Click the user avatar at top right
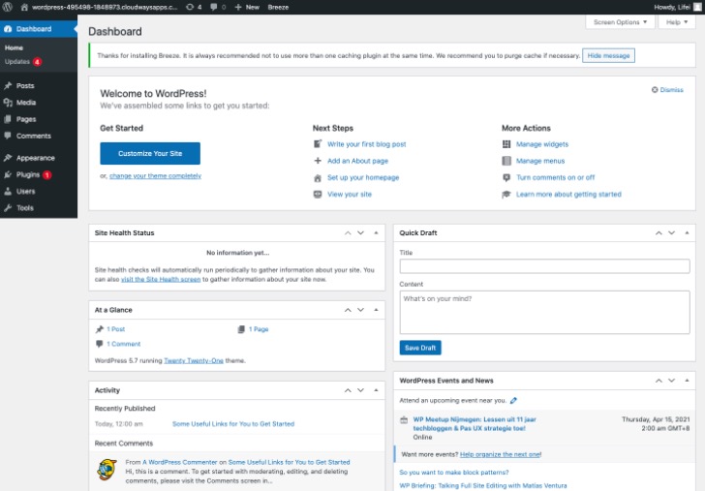The image size is (705, 491). tap(697, 7)
